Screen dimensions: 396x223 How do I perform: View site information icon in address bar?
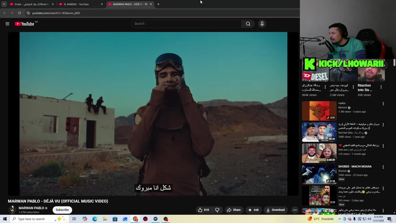click(x=28, y=13)
